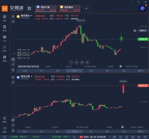Open the news flash sidebar icon

pyautogui.click(x=4, y=28)
